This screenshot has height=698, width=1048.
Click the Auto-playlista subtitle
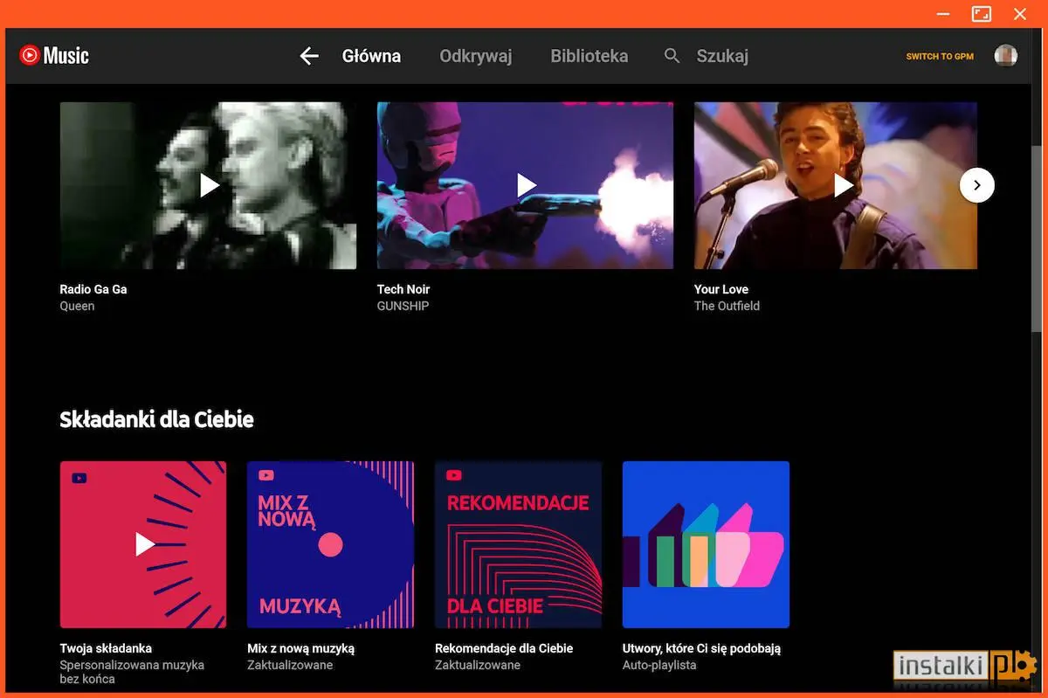coord(659,665)
